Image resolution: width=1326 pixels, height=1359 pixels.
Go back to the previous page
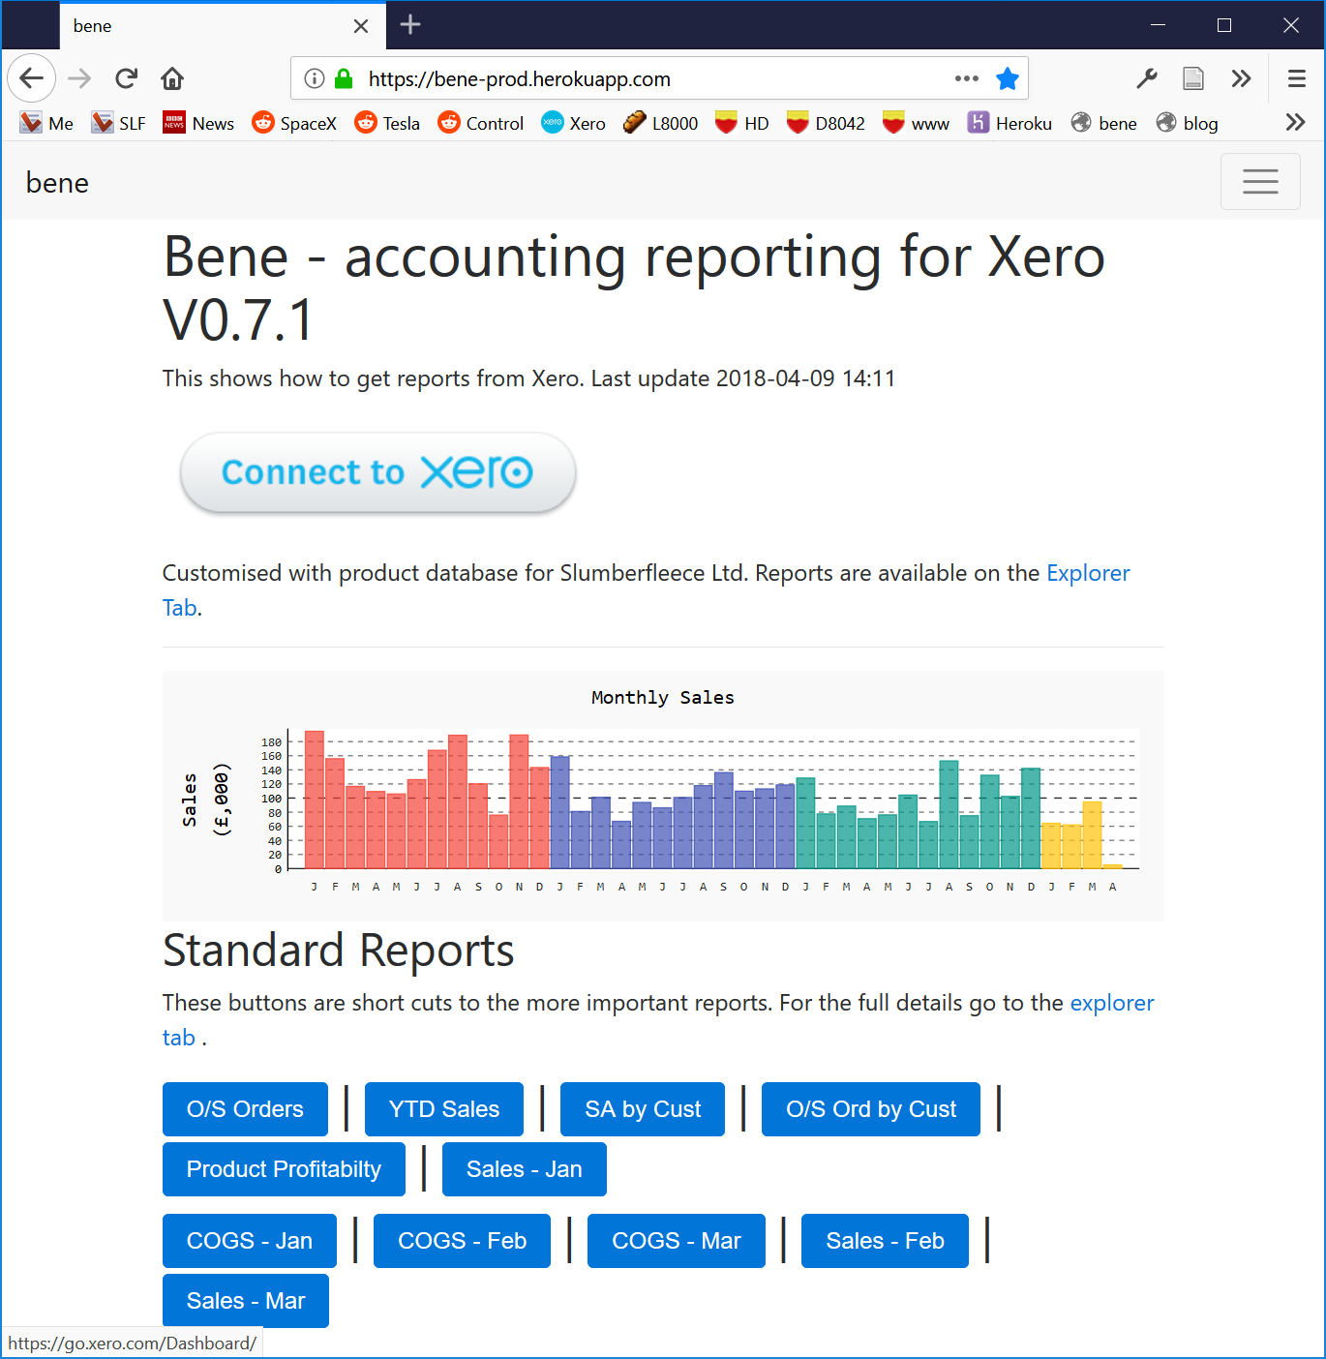click(32, 78)
